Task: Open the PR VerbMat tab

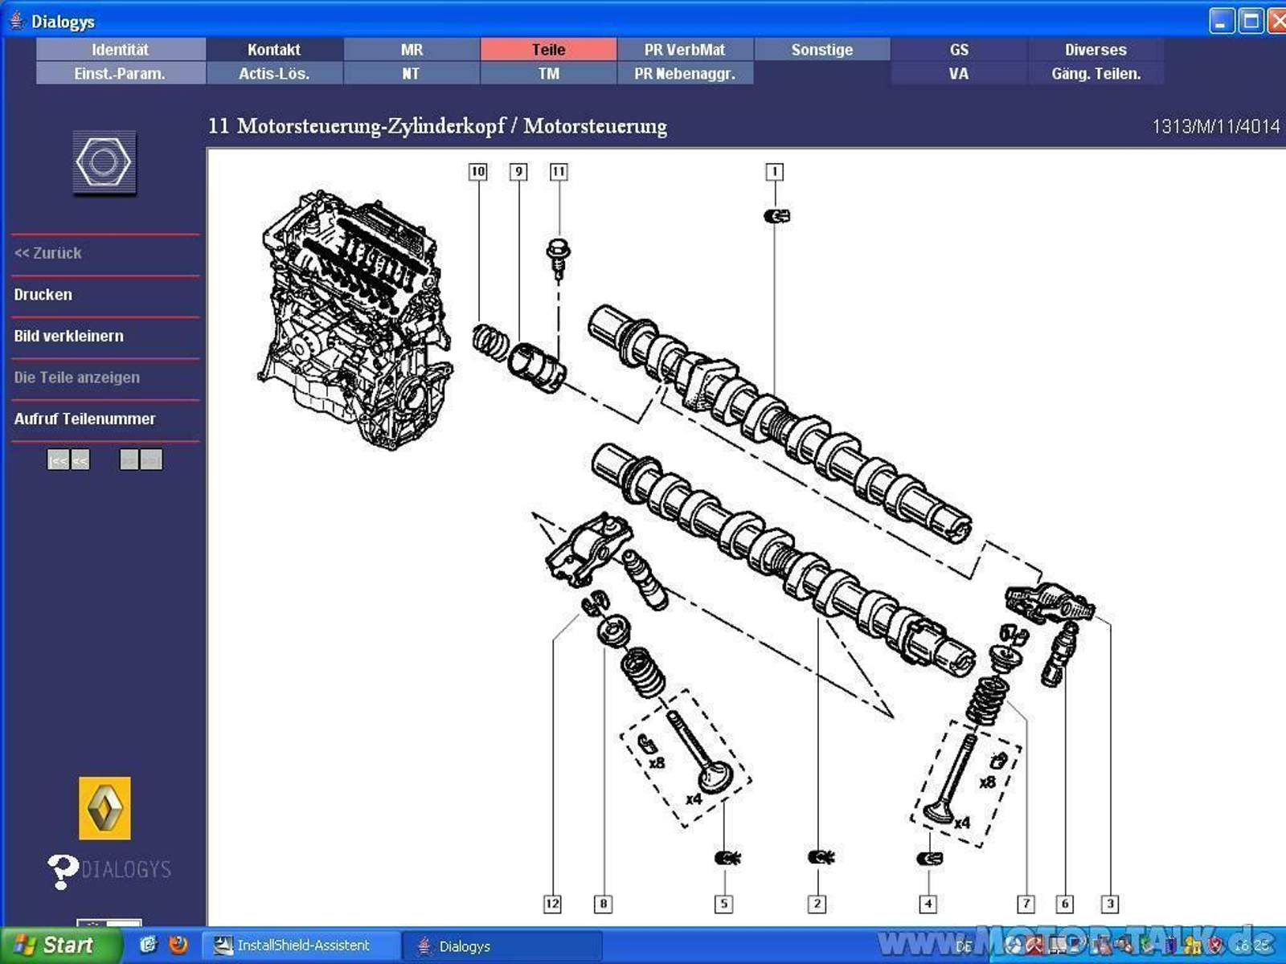Action: (685, 49)
